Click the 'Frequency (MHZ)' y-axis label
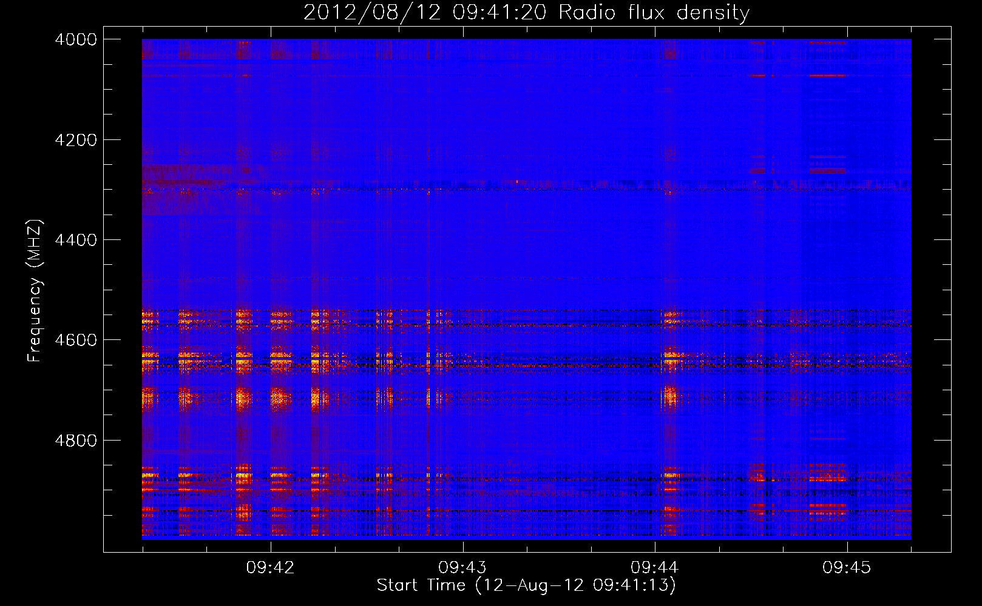The width and height of the screenshot is (982, 606). pos(35,291)
